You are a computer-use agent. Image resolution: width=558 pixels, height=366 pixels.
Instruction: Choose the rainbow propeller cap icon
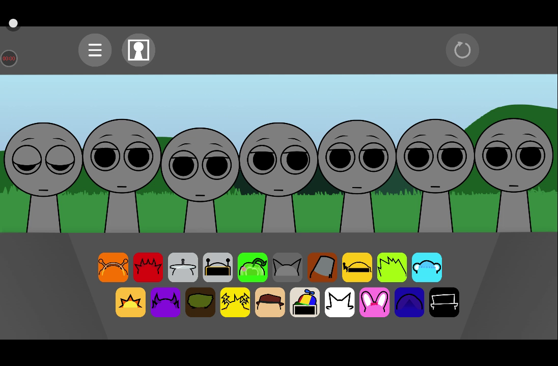(305, 302)
